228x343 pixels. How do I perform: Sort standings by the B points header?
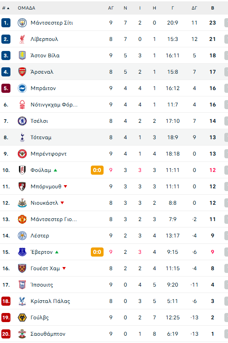tap(213, 8)
